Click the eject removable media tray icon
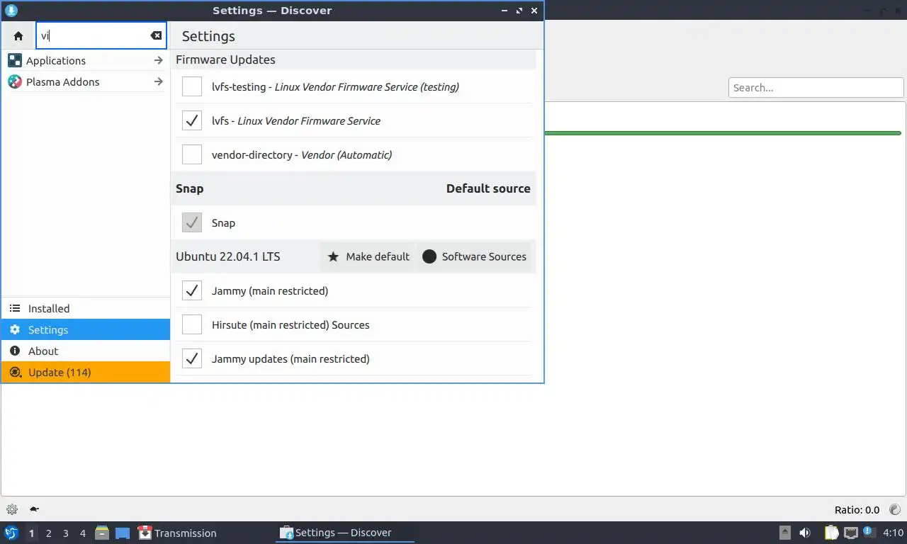907x544 pixels. click(x=785, y=533)
